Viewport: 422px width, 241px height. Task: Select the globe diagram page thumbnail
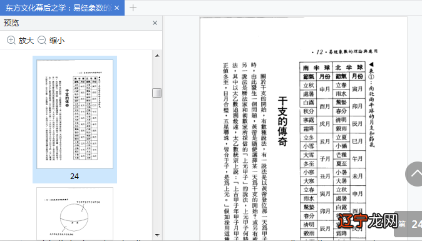[75, 213]
